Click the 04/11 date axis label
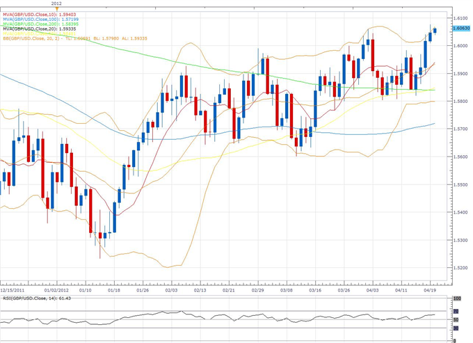 tap(401, 290)
